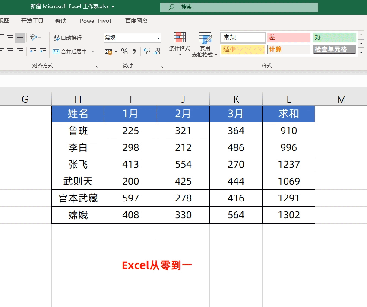Viewport: 367px width, 307px height.
Task: Open the 开发工具 ribbon tab
Action: [32, 21]
